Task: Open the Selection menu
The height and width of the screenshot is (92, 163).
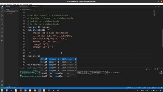Action: point(9,4)
